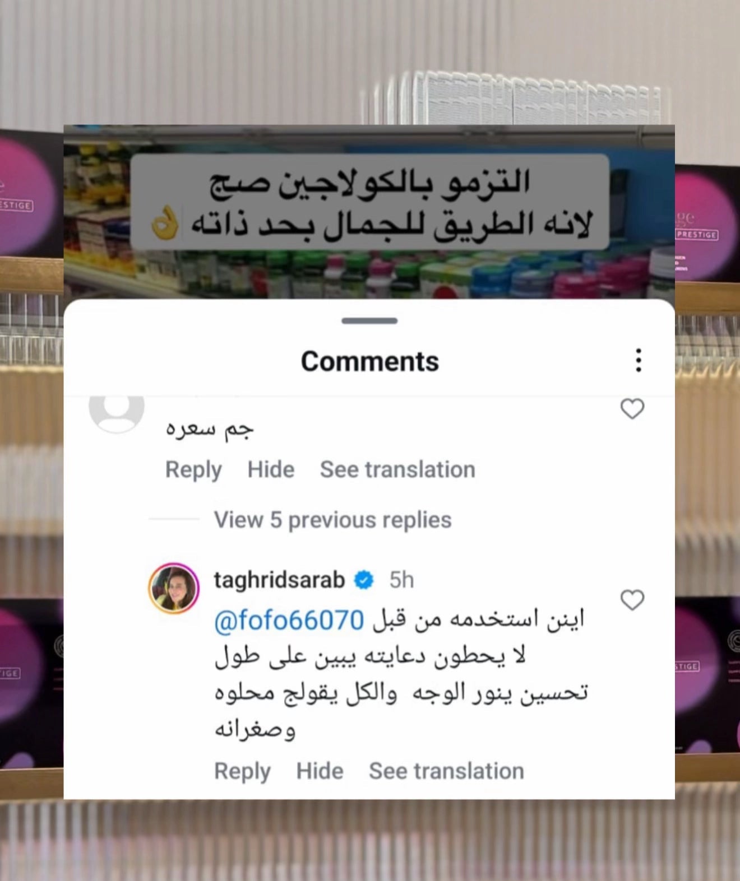Hide taghridsarab's reply
Screen dimensions: 740x881
click(x=320, y=771)
